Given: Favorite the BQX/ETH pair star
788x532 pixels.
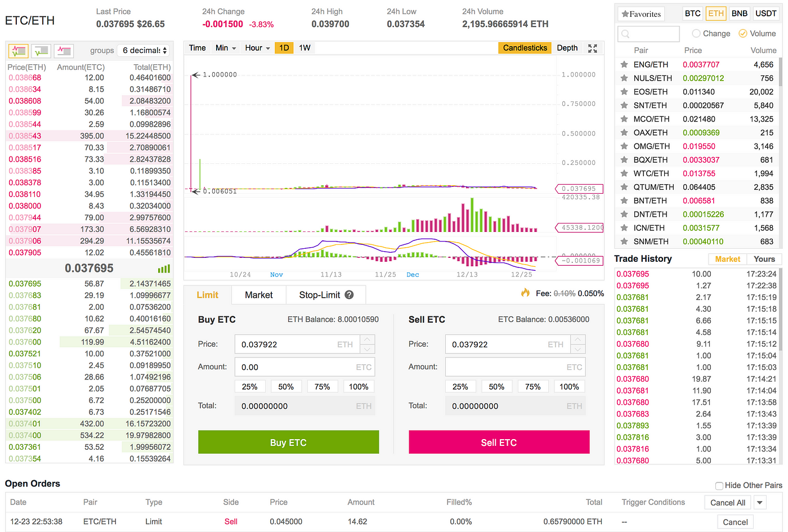Looking at the screenshot, I should tap(624, 160).
